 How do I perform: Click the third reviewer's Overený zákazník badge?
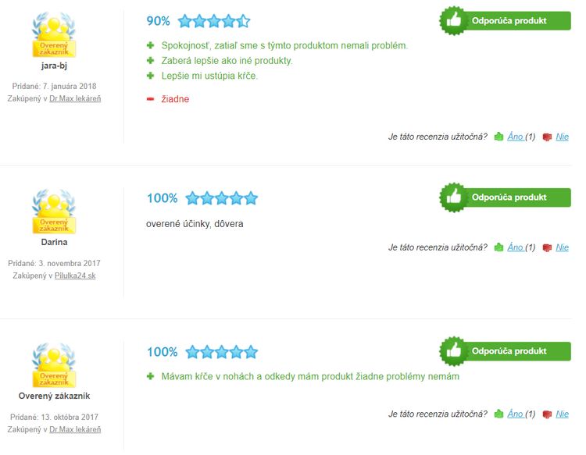pos(54,365)
